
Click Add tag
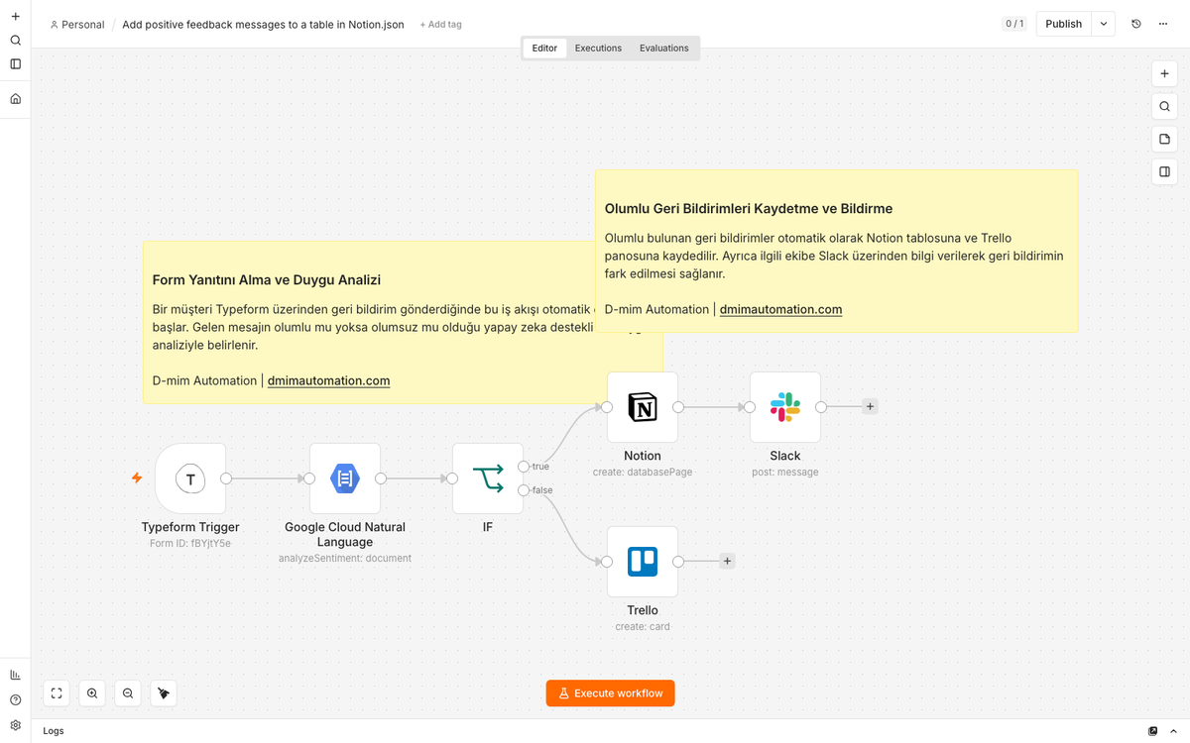point(440,25)
